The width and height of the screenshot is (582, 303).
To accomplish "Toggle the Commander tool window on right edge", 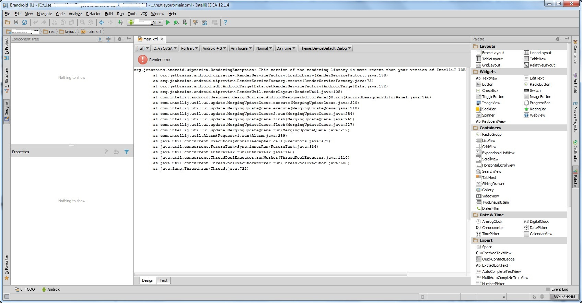I will (x=575, y=52).
